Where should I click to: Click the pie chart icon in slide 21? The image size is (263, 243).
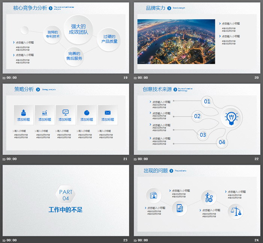(86, 112)
